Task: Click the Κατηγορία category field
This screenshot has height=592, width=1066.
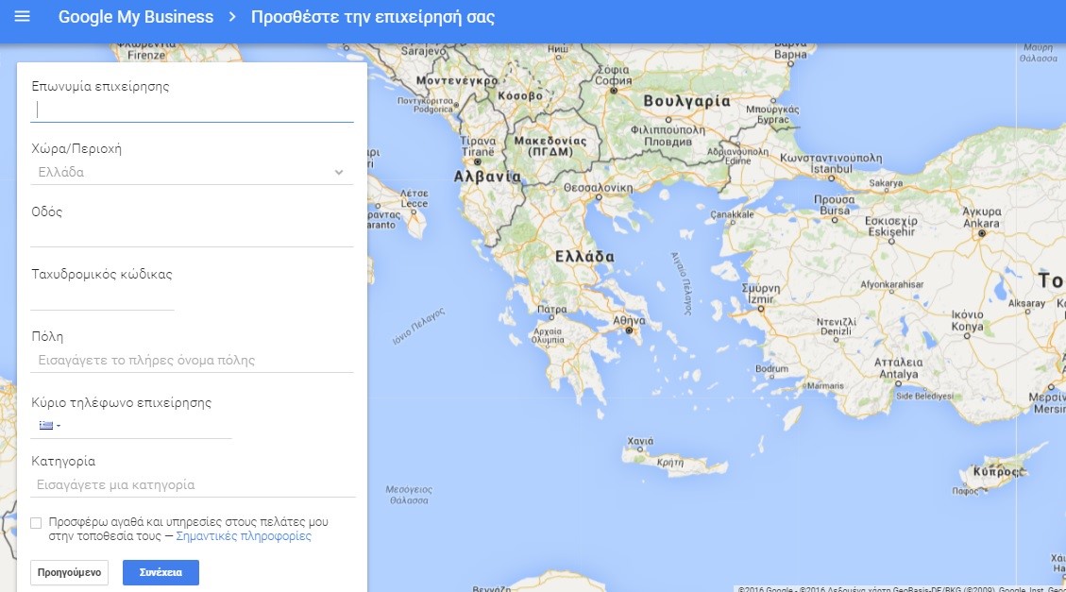Action: pos(192,484)
